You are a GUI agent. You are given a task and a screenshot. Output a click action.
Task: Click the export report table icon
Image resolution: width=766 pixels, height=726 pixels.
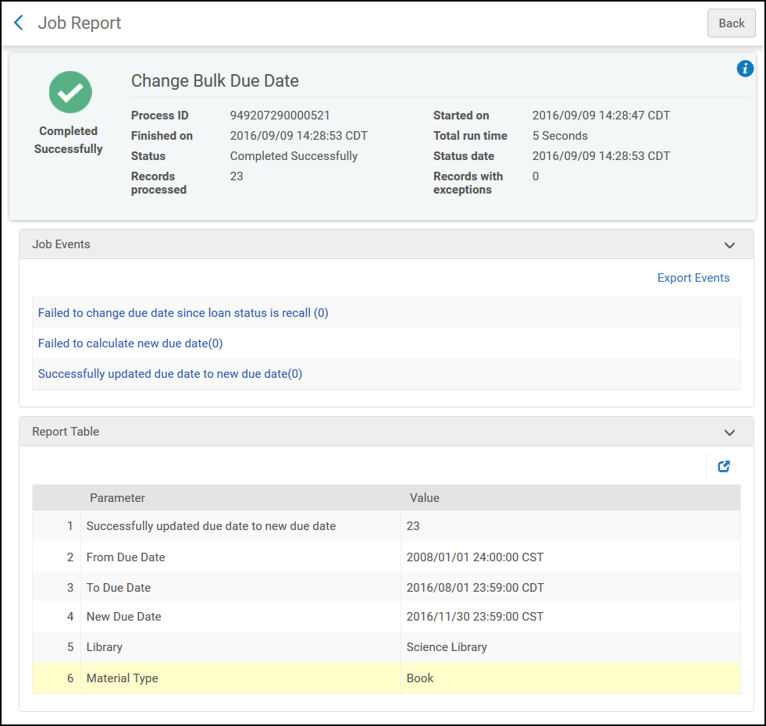click(724, 467)
